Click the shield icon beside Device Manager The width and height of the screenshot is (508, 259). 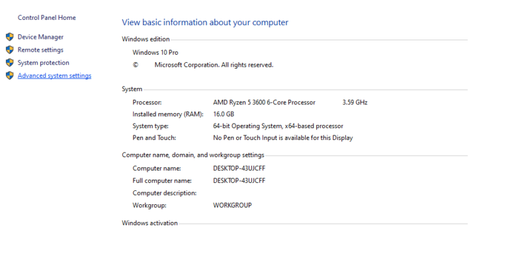(10, 37)
